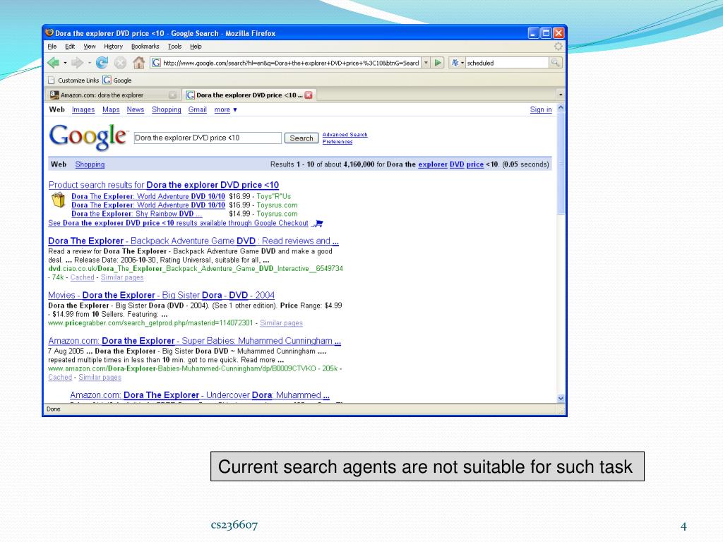Viewport: 723px width, 542px height.
Task: Click the Stop loading icon
Action: point(120,63)
